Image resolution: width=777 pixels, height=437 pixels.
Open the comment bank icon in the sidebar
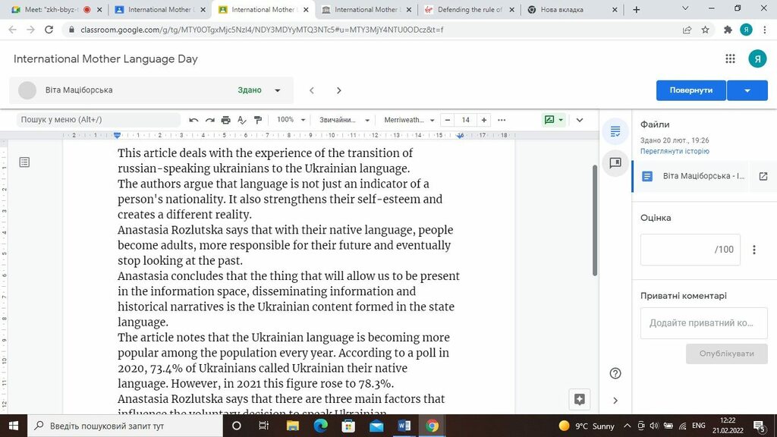click(615, 162)
